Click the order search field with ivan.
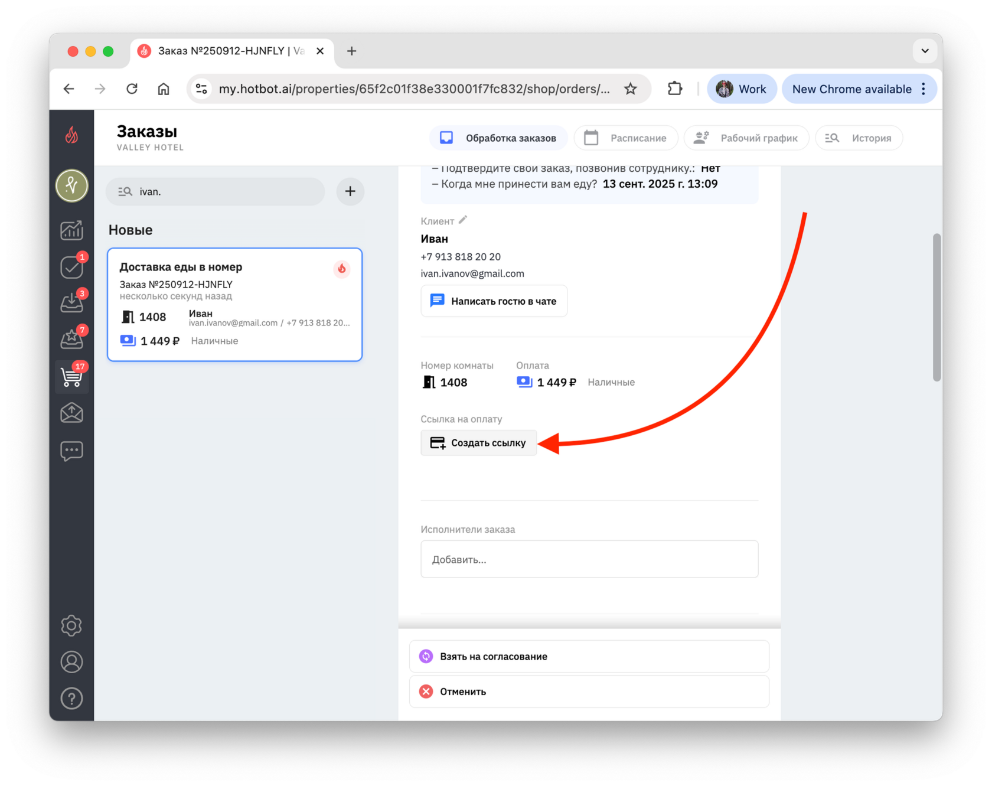992x786 pixels. pyautogui.click(x=216, y=191)
